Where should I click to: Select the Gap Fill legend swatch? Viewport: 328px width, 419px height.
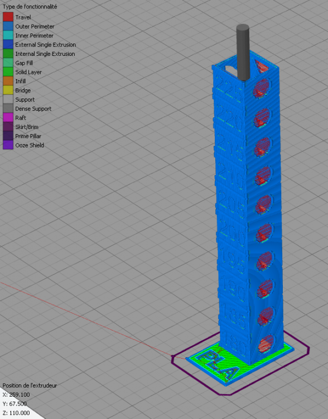[x=8, y=63]
